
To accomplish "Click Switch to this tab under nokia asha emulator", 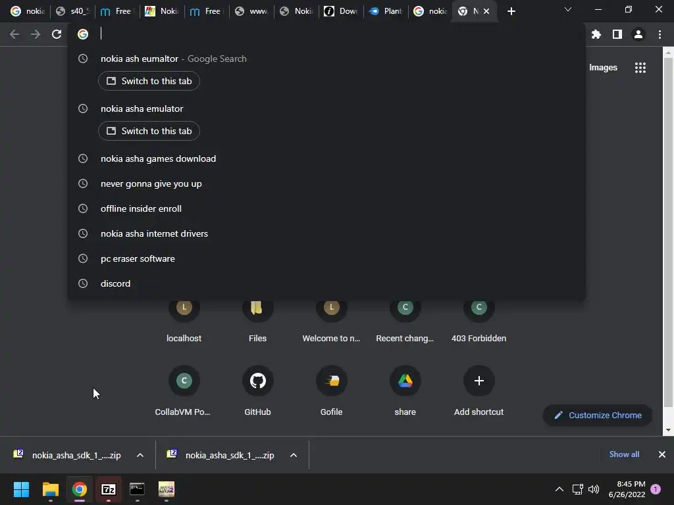I will coord(149,131).
